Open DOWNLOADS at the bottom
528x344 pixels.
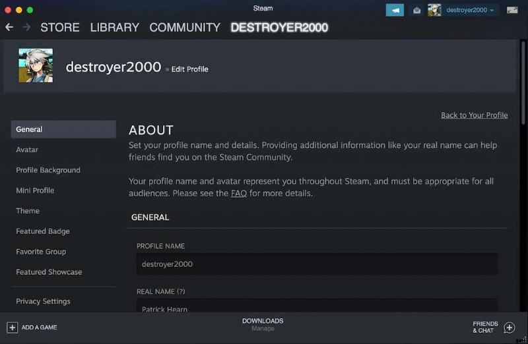[x=263, y=321]
